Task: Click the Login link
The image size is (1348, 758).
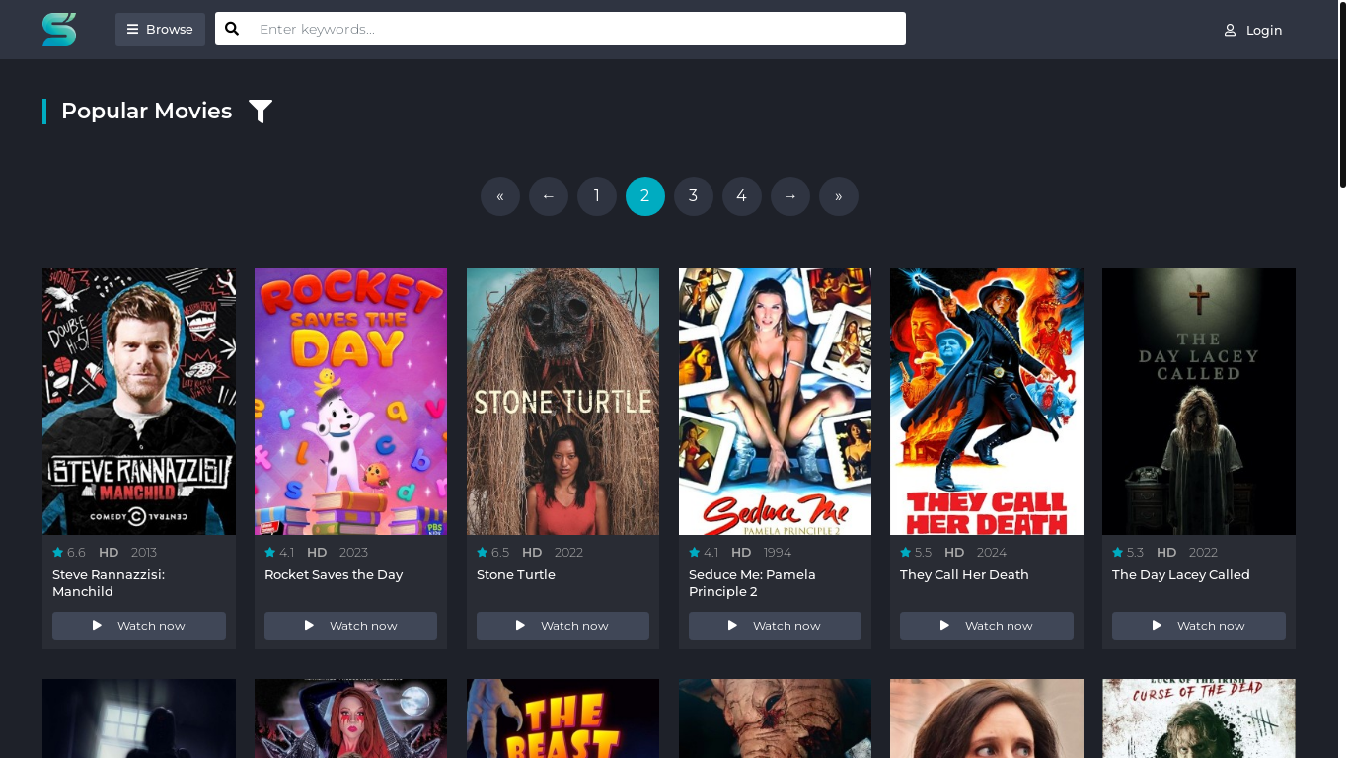Action: click(x=1253, y=30)
